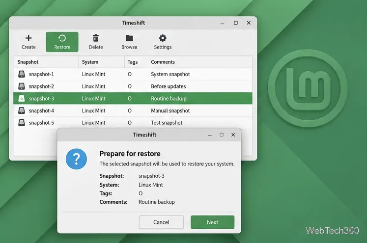Image resolution: width=367 pixels, height=243 pixels.
Task: Click Next to proceed with restore
Action: click(213, 222)
